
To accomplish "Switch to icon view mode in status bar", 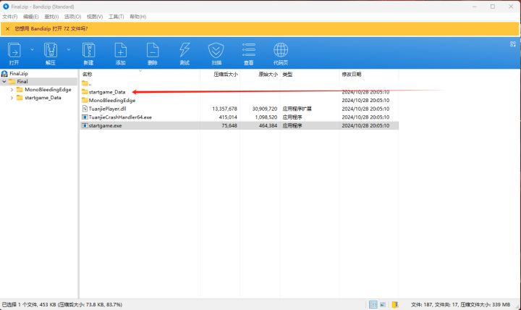I will [x=384, y=305].
